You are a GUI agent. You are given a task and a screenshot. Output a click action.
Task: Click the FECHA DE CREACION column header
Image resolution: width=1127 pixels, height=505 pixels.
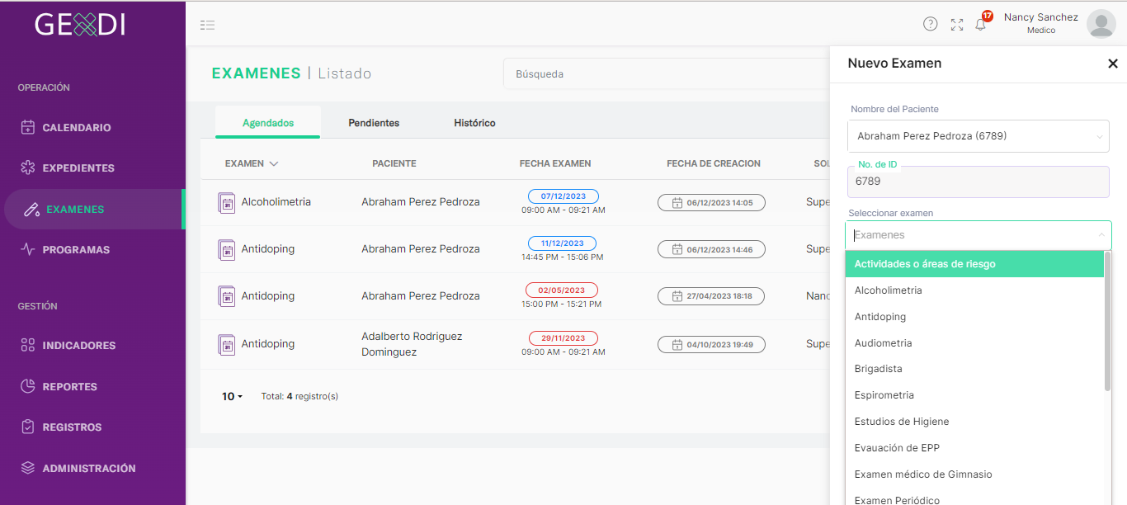tap(714, 163)
